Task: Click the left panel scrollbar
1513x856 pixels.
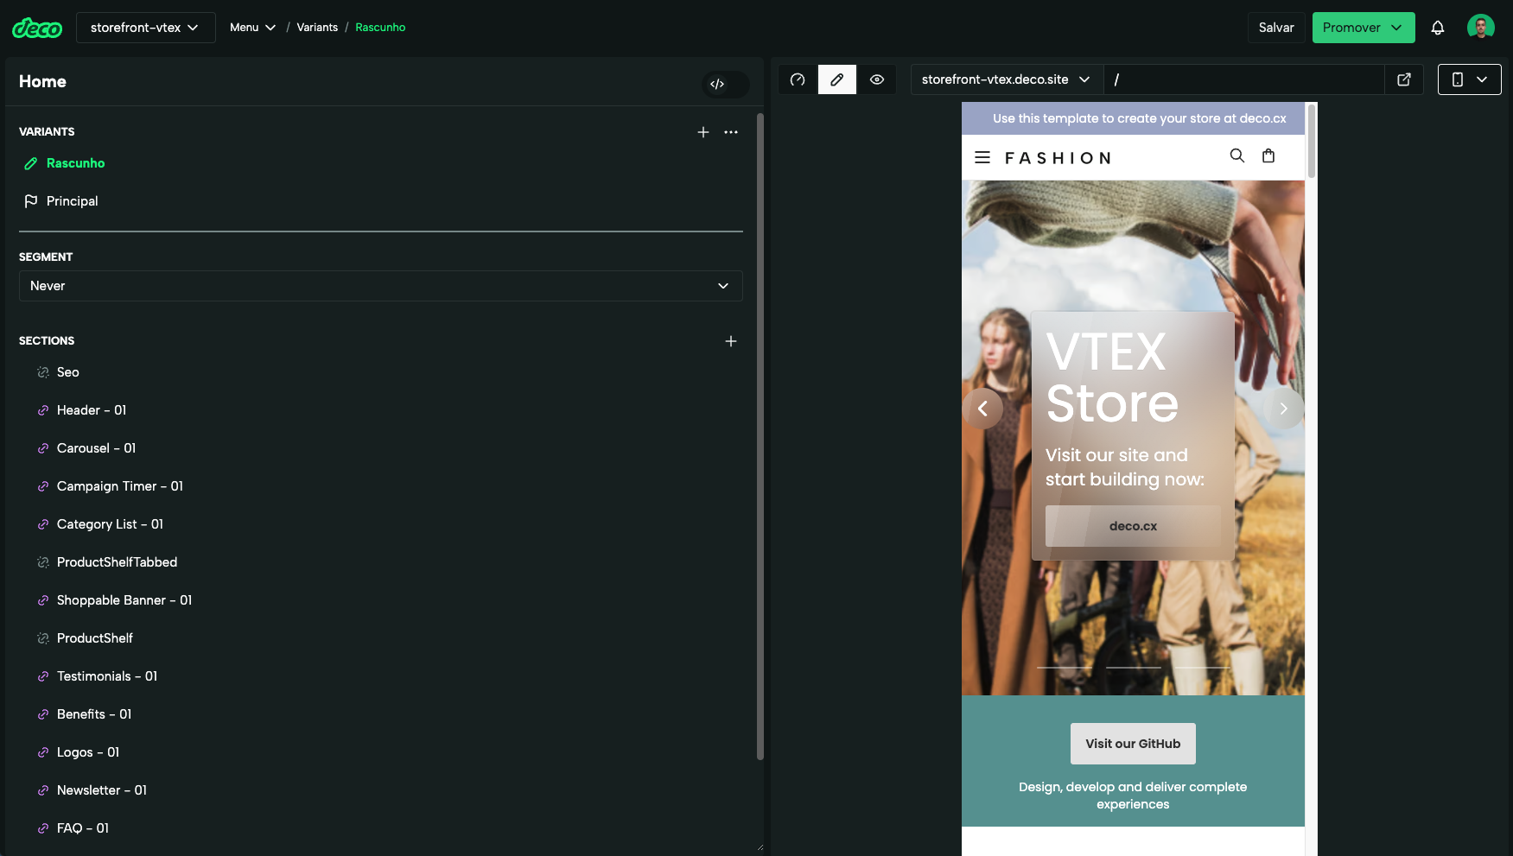Action: click(x=760, y=436)
